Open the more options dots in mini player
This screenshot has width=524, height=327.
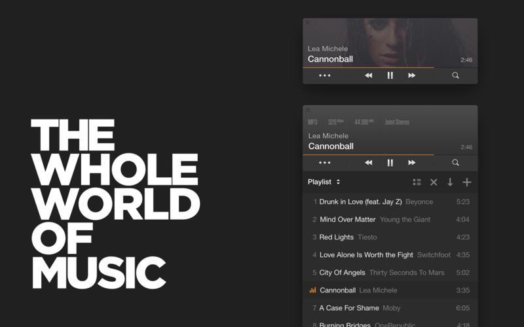(x=324, y=75)
